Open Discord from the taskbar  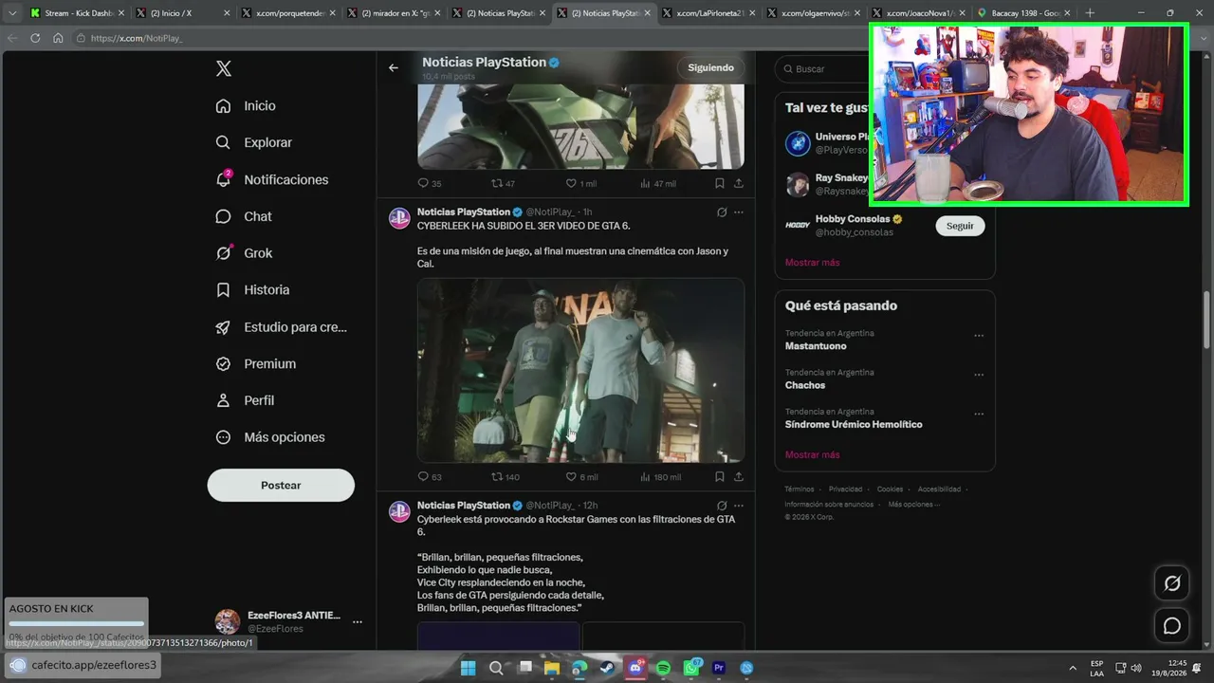pyautogui.click(x=635, y=668)
